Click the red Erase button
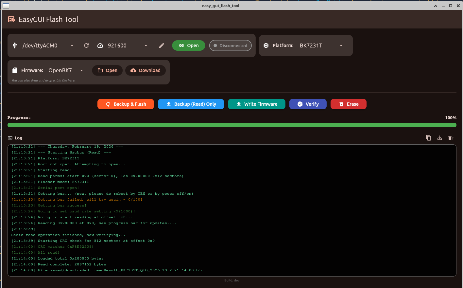The height and width of the screenshot is (288, 463). tap(349, 104)
